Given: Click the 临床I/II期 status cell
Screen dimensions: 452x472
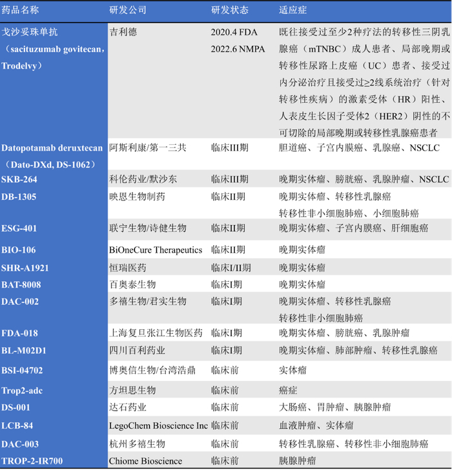Looking at the screenshot, I should coord(231,268).
